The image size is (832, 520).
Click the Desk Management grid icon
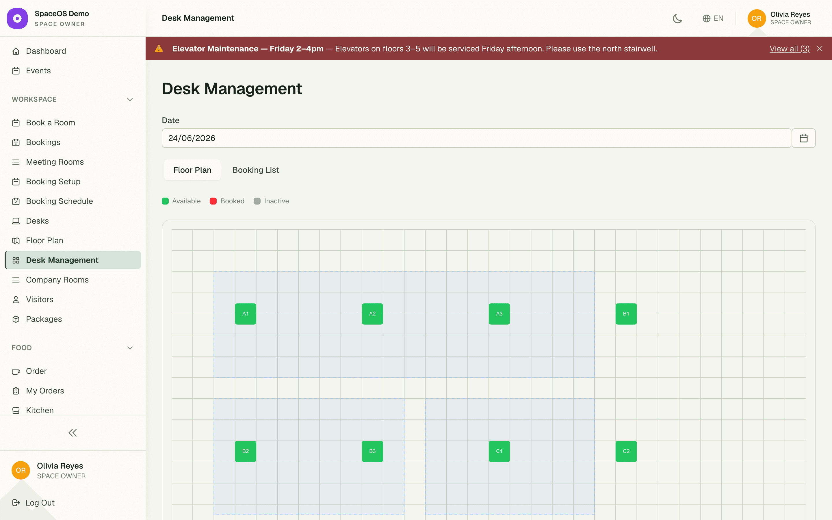click(x=16, y=260)
